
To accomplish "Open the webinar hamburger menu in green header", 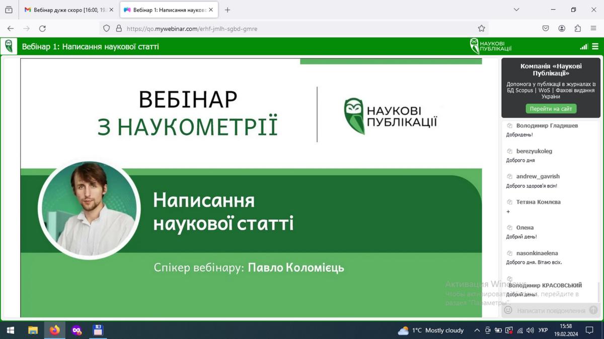I will tap(595, 47).
